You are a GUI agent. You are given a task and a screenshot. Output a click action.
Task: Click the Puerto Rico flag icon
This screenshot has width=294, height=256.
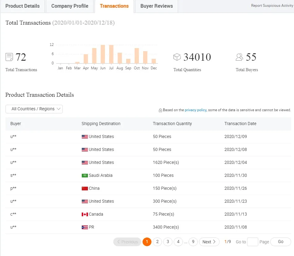pyautogui.click(x=85, y=227)
